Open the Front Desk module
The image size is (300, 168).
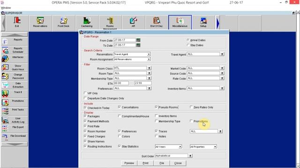click(x=63, y=22)
